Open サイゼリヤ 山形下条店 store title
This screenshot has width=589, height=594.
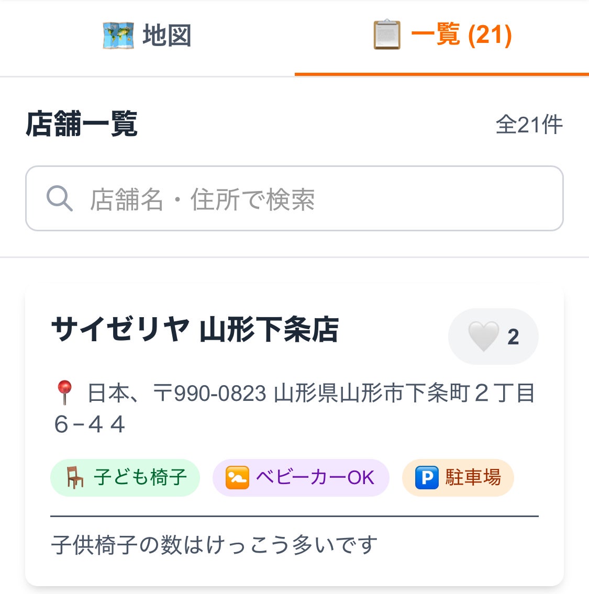tap(195, 330)
